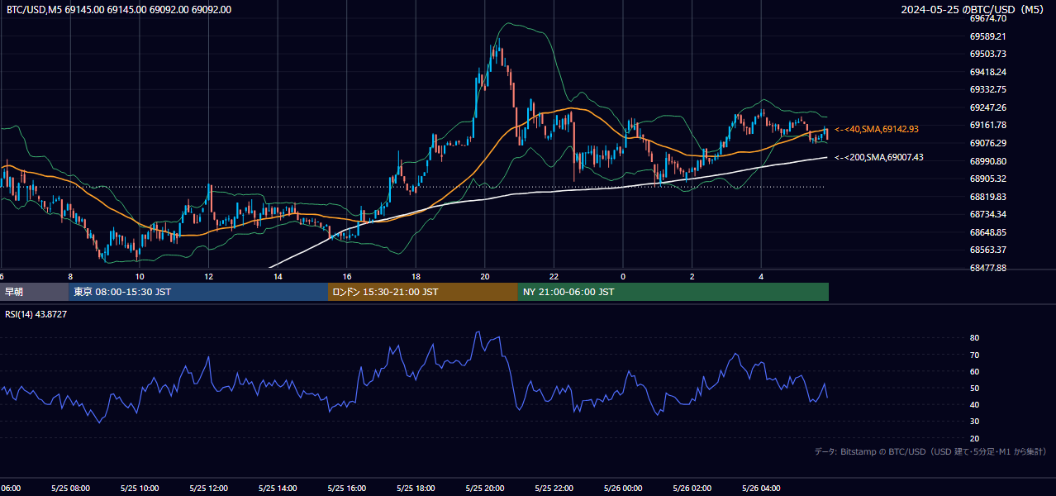
Task: Click hour label 18 below the price chart
Action: tap(416, 276)
